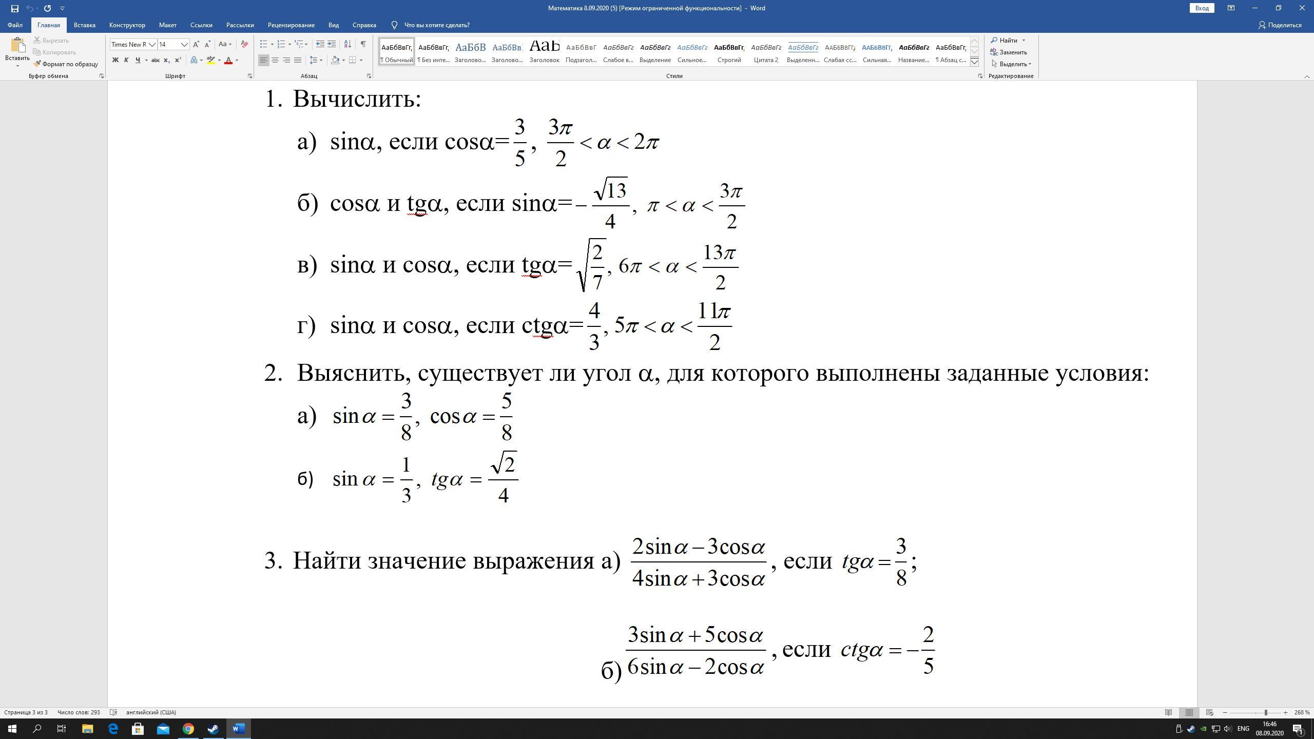This screenshot has width=1314, height=739.
Task: Toggle show paragraph marks (¶)
Action: click(x=363, y=44)
